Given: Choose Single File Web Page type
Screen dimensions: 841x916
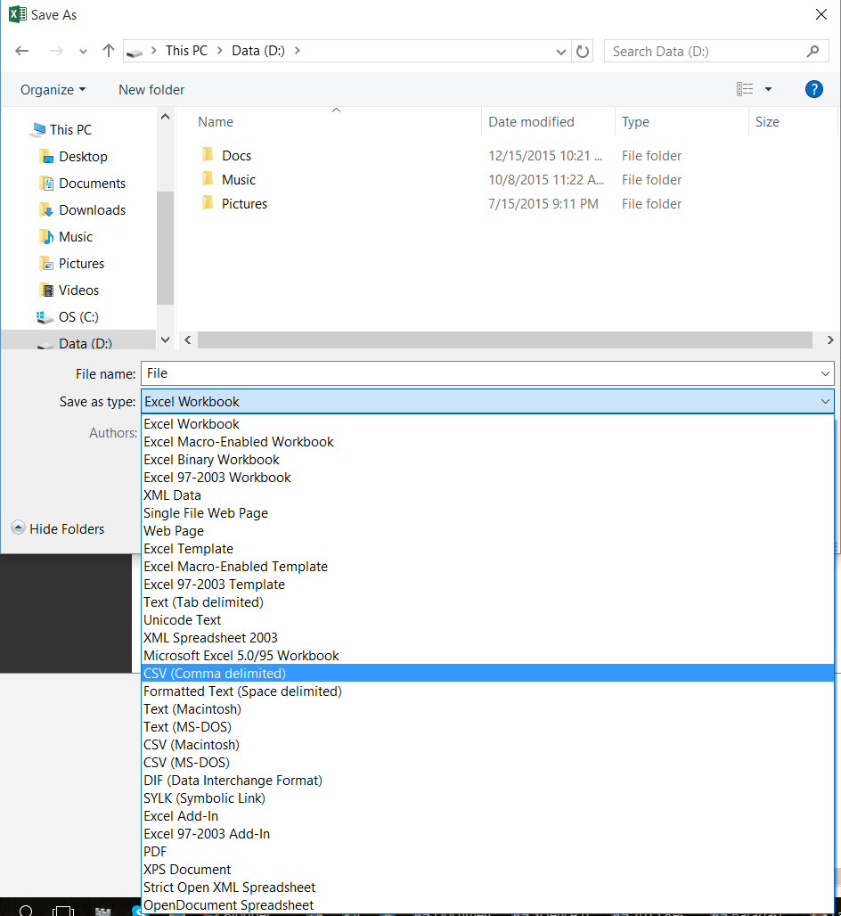Looking at the screenshot, I should coord(487,513).
